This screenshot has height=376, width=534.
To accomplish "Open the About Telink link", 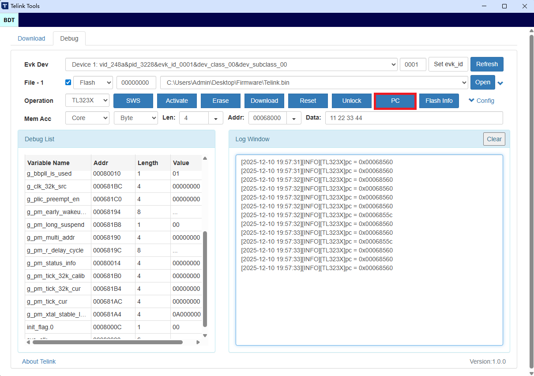I will point(39,361).
